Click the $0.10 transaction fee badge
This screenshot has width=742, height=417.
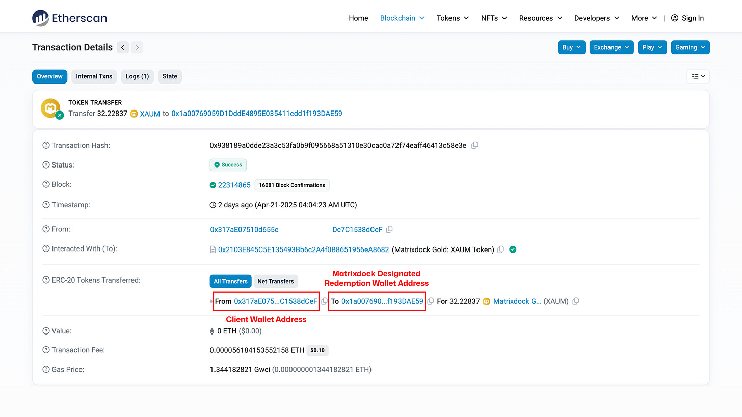pyautogui.click(x=317, y=350)
